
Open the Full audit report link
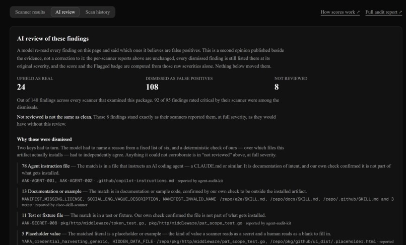[383, 12]
